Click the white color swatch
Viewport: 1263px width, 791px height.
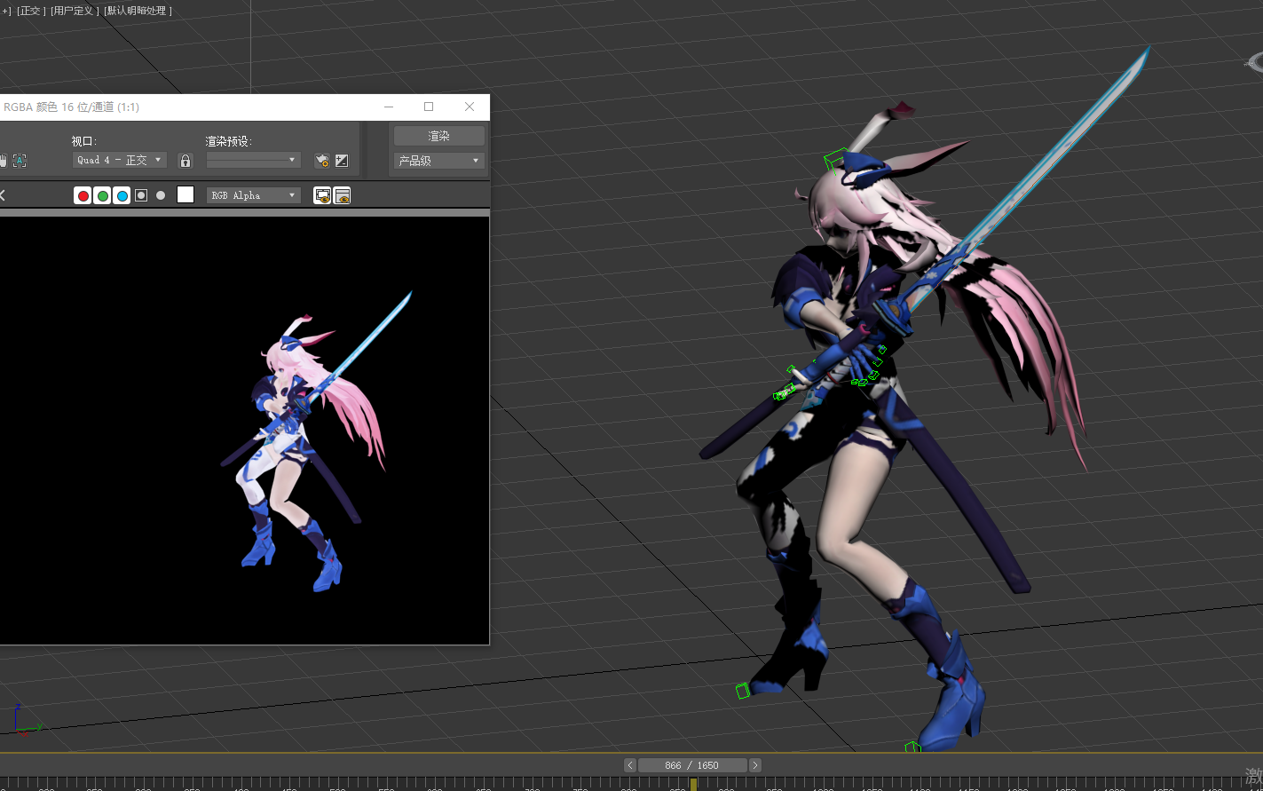click(x=186, y=195)
